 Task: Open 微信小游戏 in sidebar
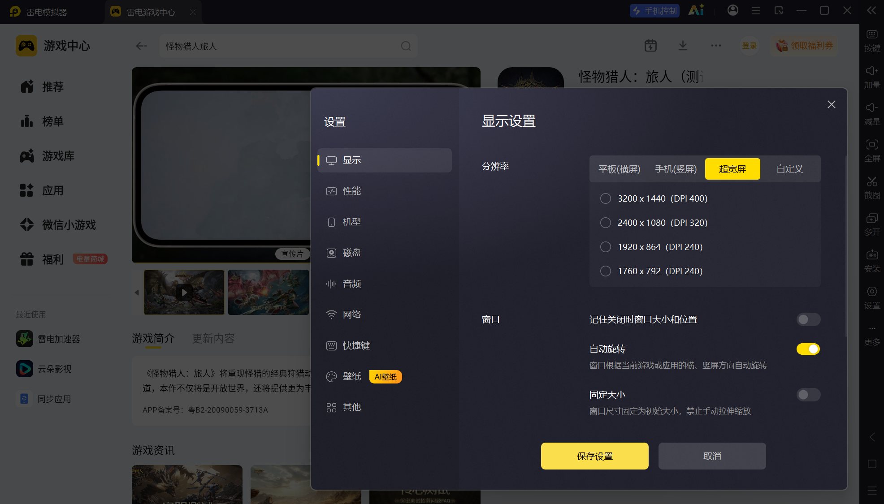point(58,224)
